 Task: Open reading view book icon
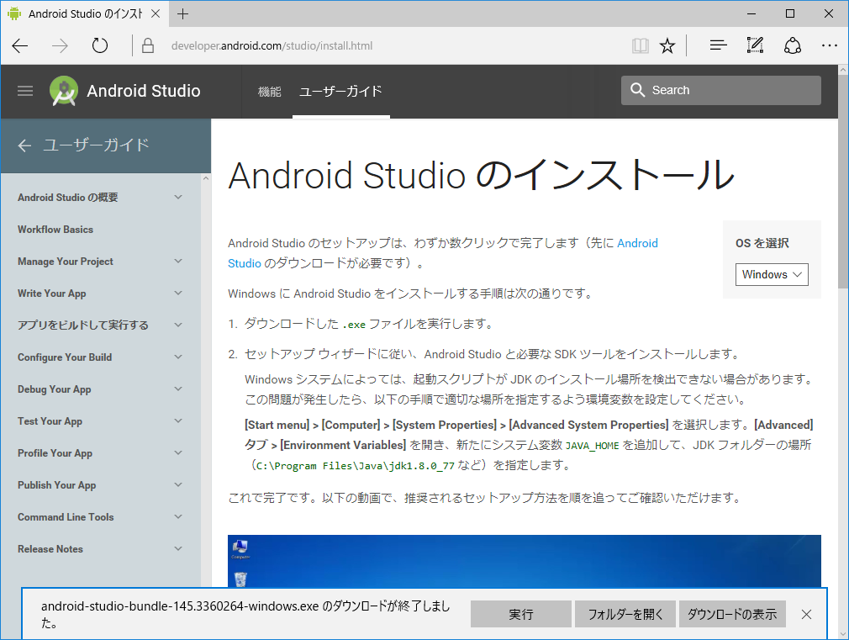[x=641, y=46]
